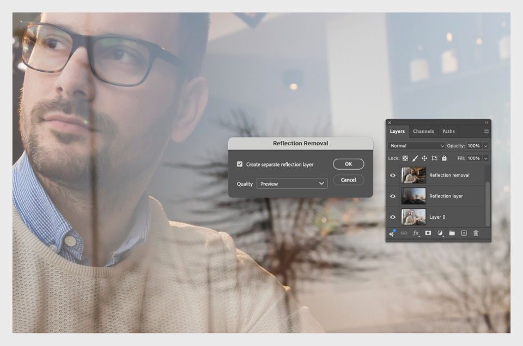Uncheck Create separate reflection layer
523x346 pixels.
[240, 164]
